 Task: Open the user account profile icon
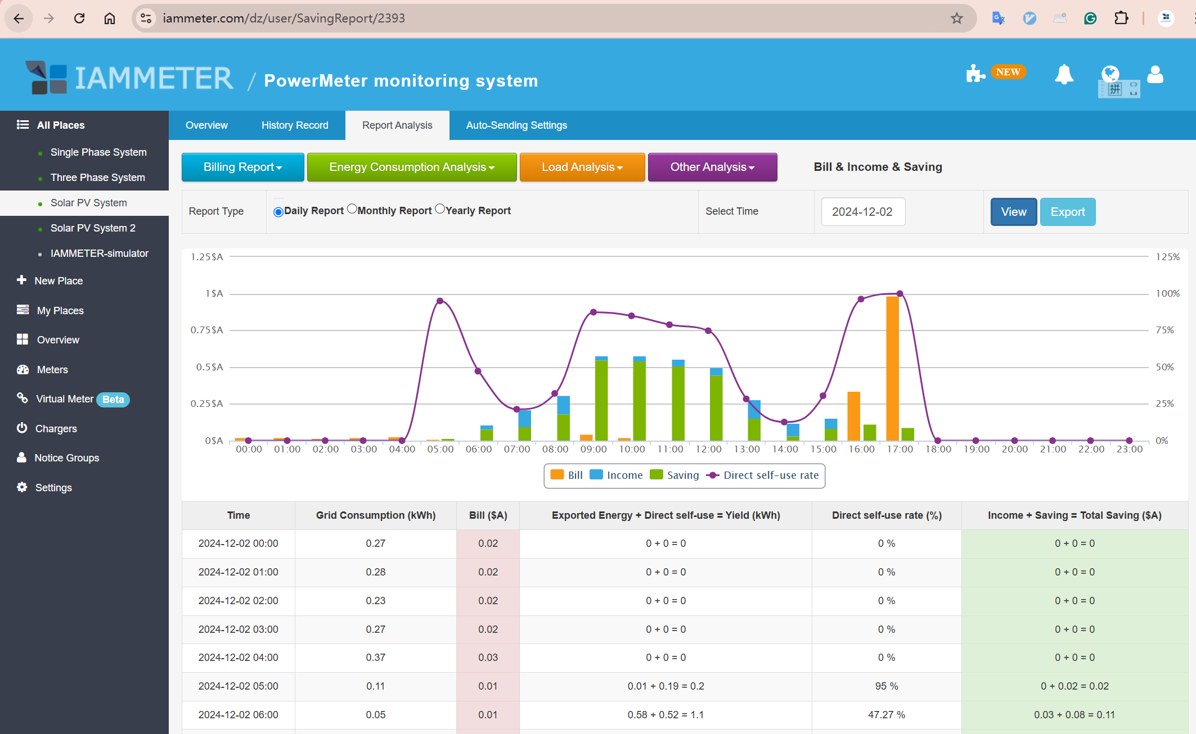[x=1155, y=74]
